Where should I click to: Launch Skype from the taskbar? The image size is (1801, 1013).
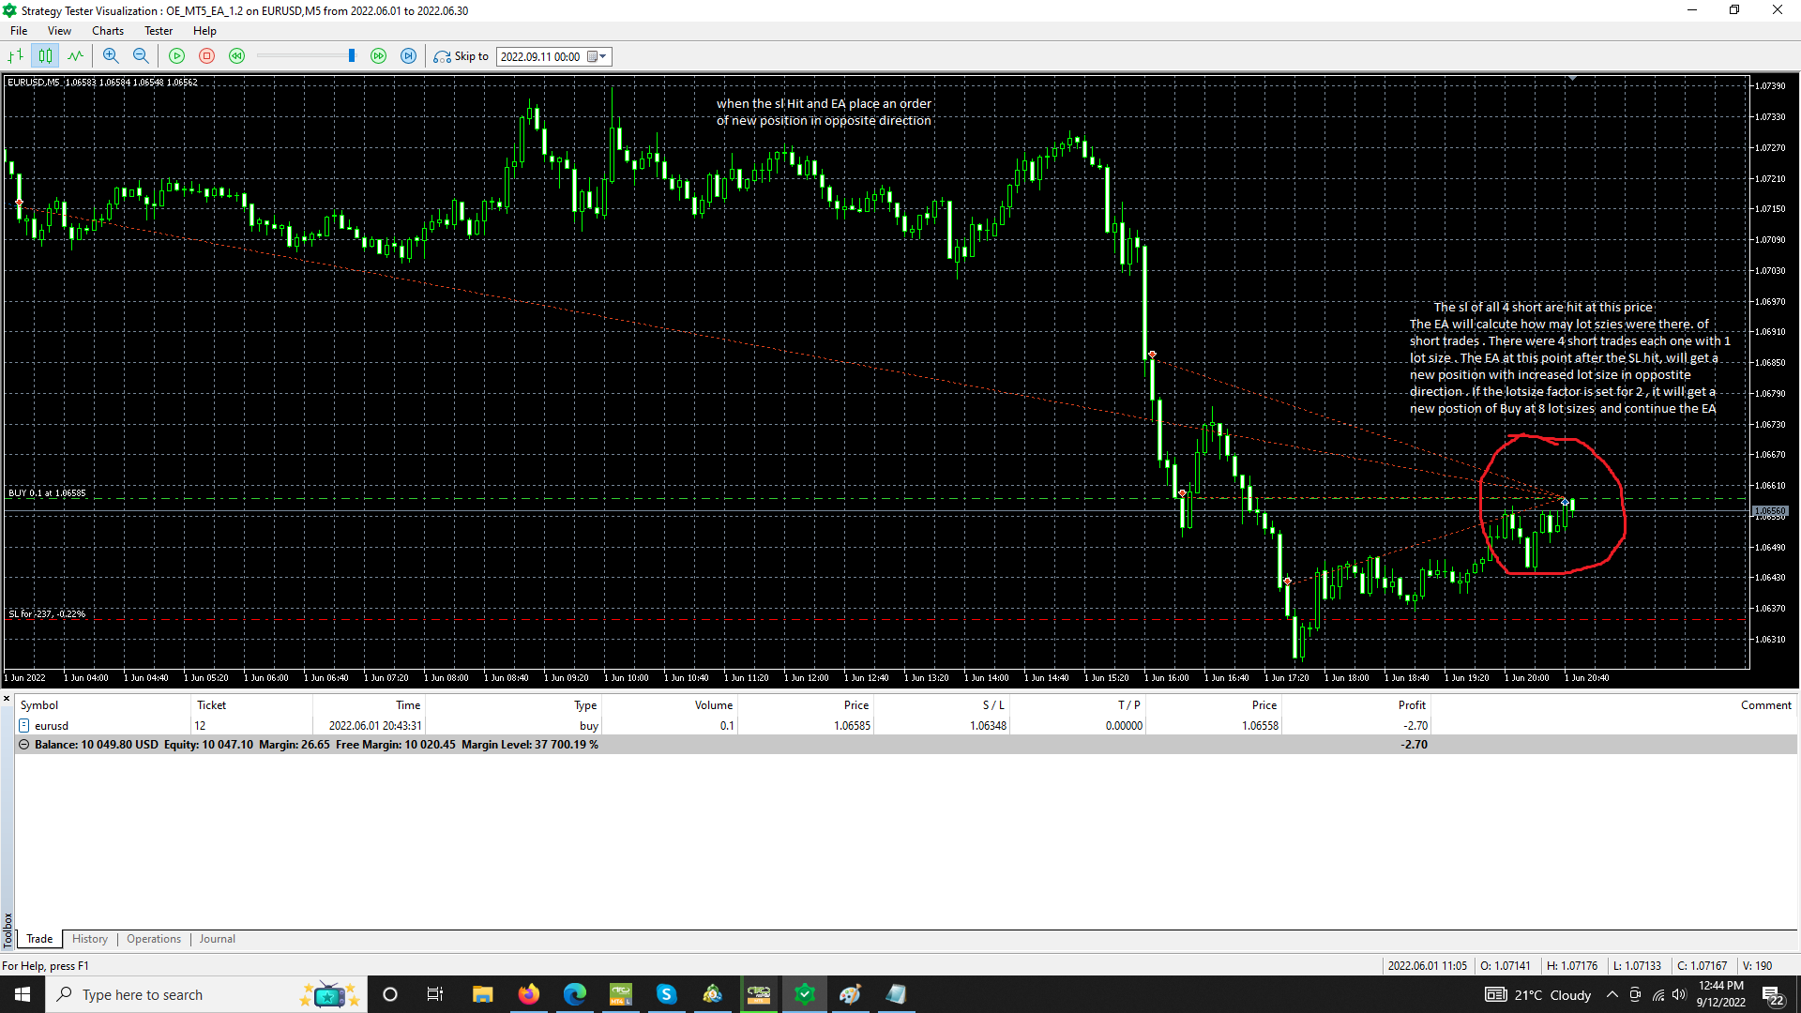point(667,994)
